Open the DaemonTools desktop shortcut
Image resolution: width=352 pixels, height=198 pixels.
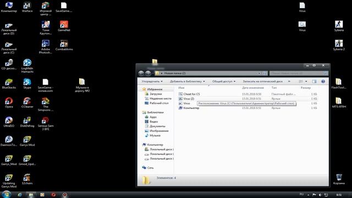tap(9, 141)
